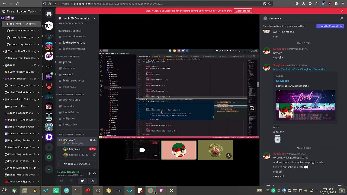Collapse the ENGLISH CHANNELS category
Screen dimensions: 347x195
point(69,57)
